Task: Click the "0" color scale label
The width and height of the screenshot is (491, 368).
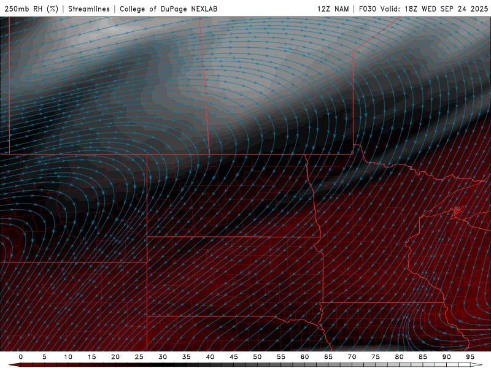Action: coord(21,357)
